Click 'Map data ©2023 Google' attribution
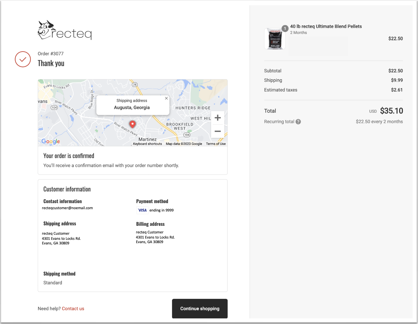This screenshot has width=418, height=324. coord(184,144)
